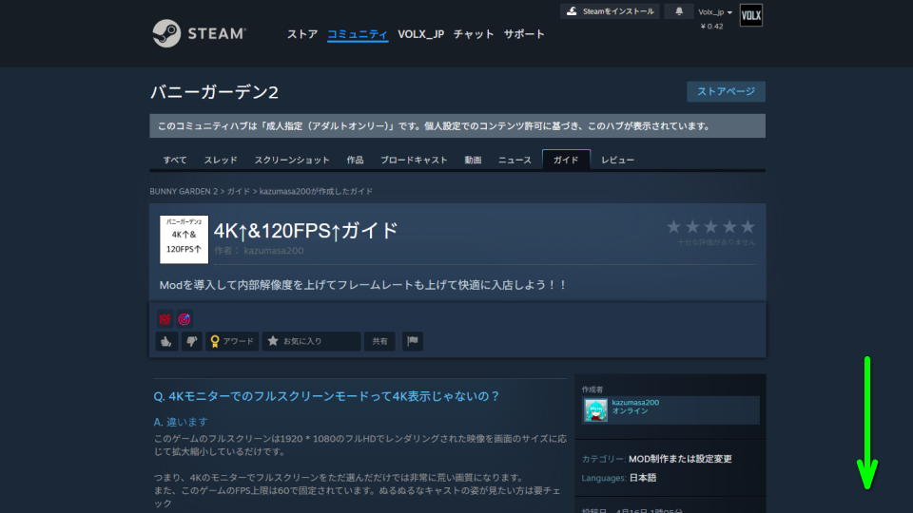913x513 pixels.
Task: Open the Volx_jp account dropdown
Action: (x=715, y=12)
